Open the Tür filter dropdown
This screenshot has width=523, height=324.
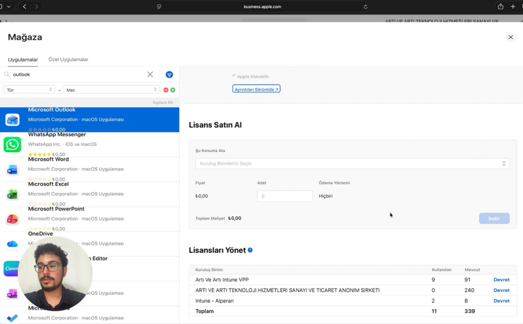point(29,90)
